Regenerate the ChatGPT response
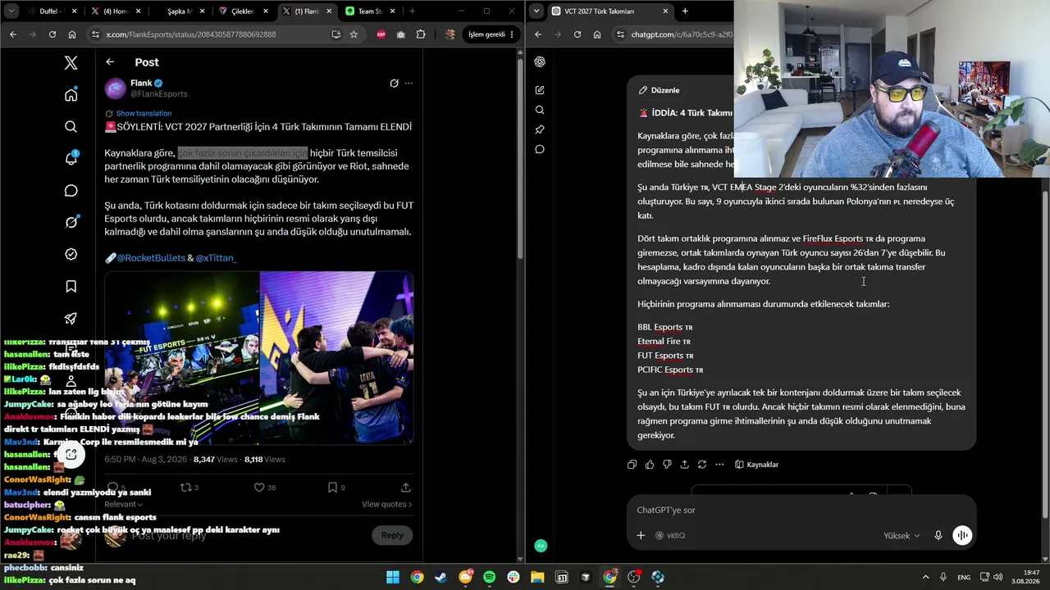1050x590 pixels. click(x=702, y=465)
